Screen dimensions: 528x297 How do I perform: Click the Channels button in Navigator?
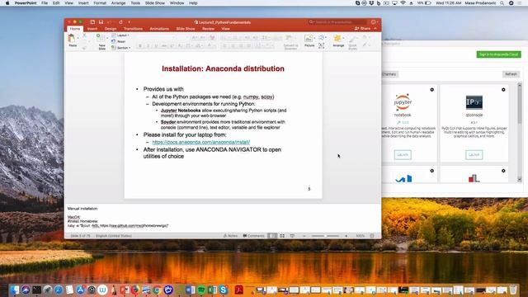(389, 74)
